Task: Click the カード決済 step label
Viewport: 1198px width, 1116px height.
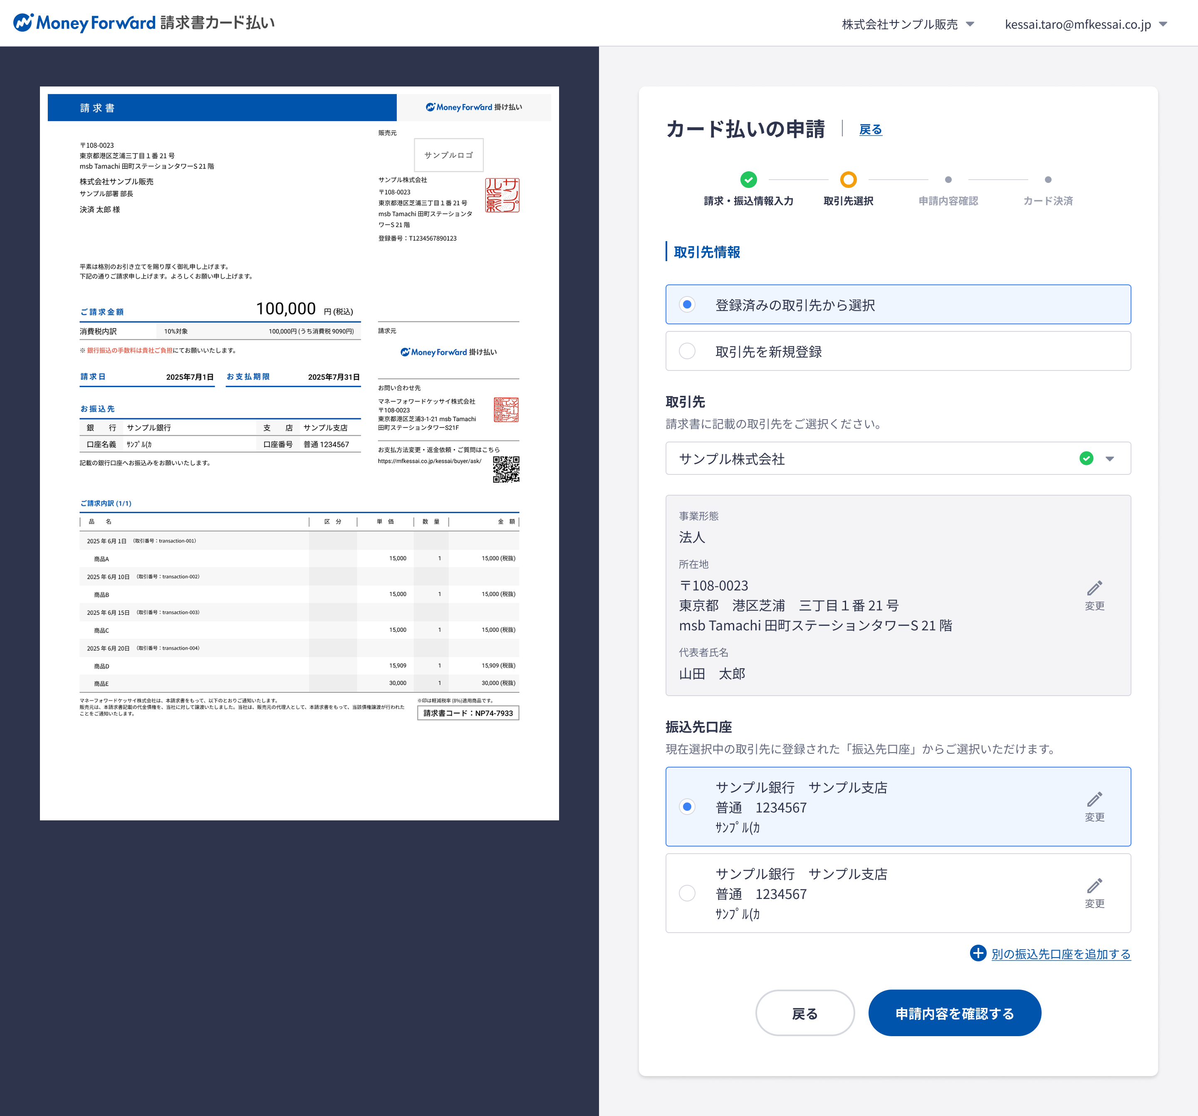Action: [x=1048, y=201]
